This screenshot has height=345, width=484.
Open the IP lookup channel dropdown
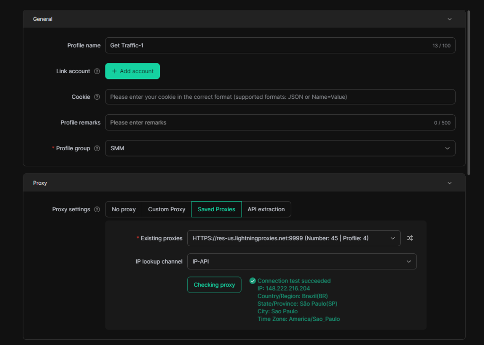[x=302, y=261]
